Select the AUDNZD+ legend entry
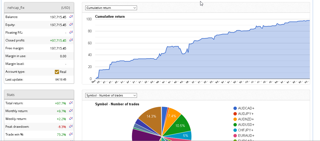 pyautogui.click(x=246, y=119)
